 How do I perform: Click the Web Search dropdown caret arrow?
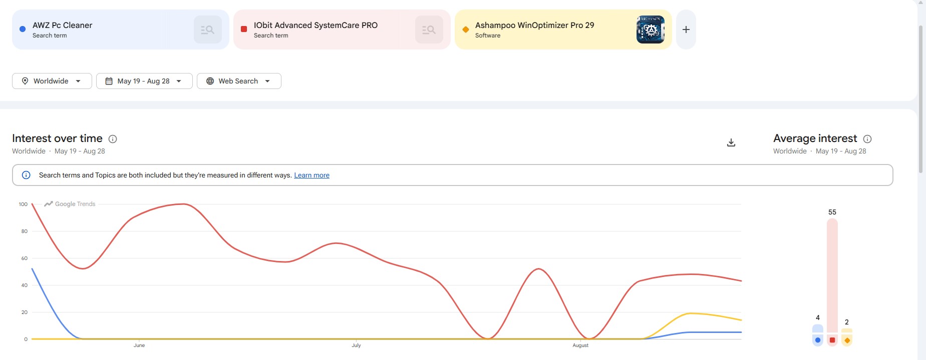pos(267,81)
